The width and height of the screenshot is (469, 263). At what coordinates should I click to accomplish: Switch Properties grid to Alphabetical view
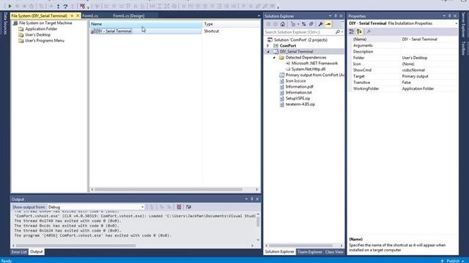click(x=359, y=31)
